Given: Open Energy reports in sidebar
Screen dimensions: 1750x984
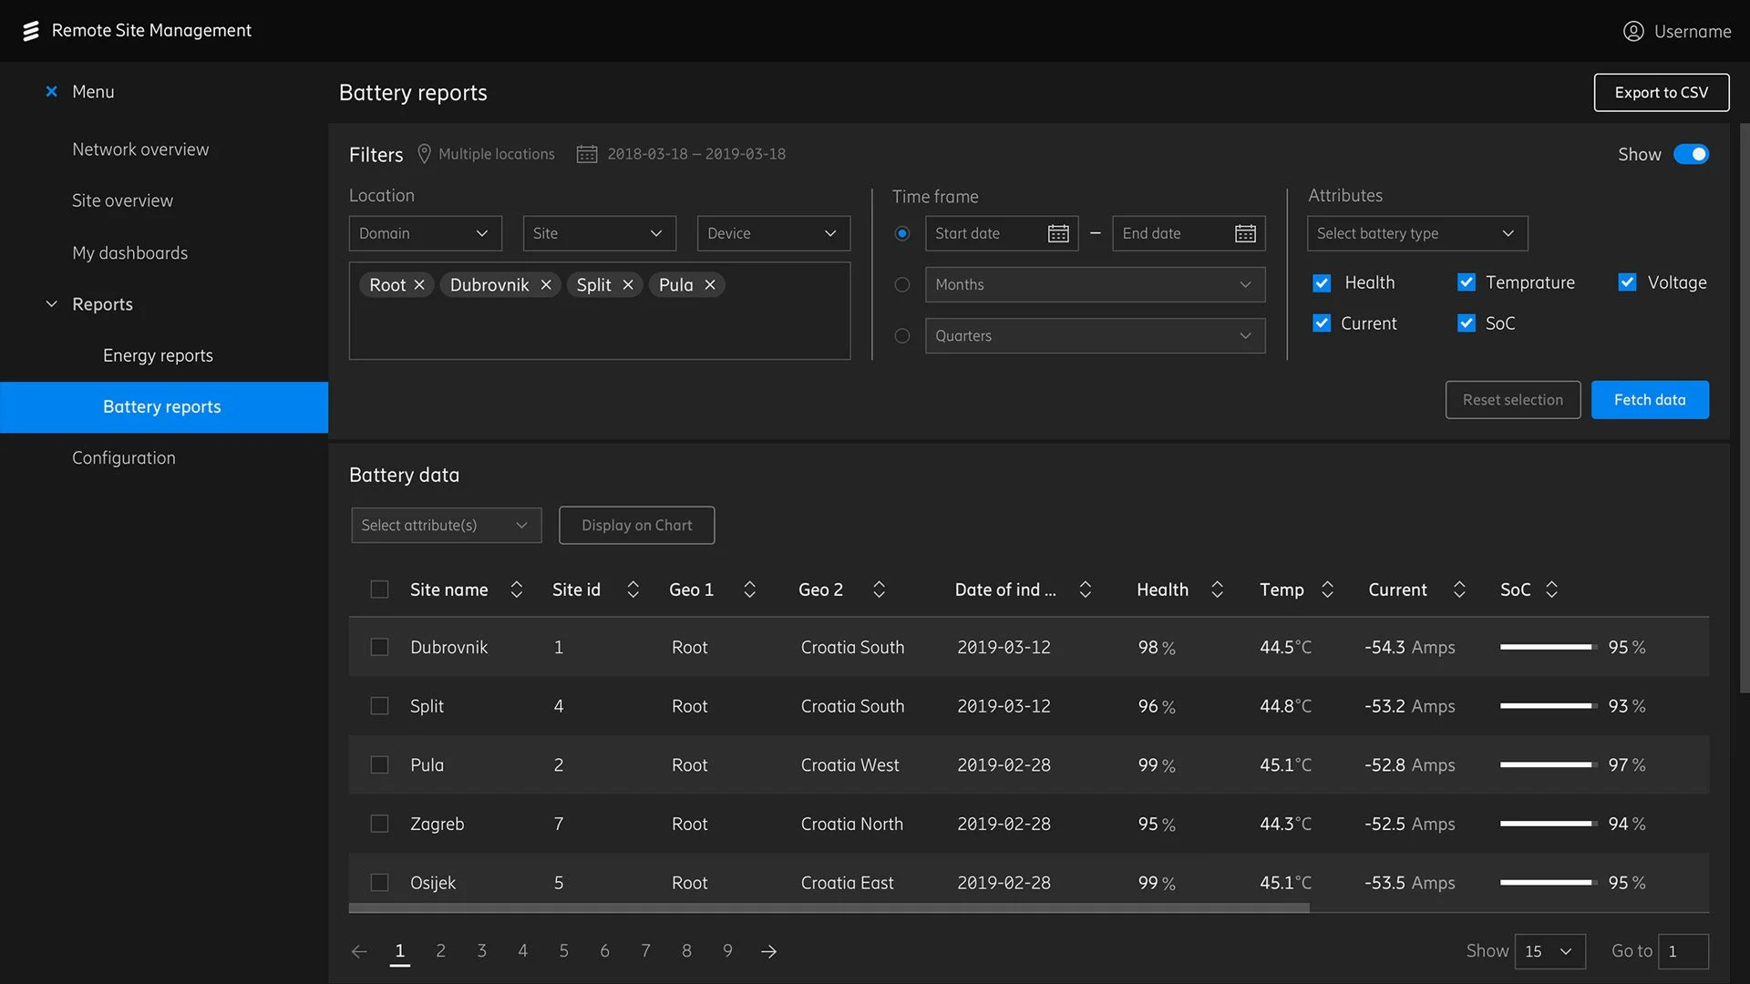Looking at the screenshot, I should point(158,355).
